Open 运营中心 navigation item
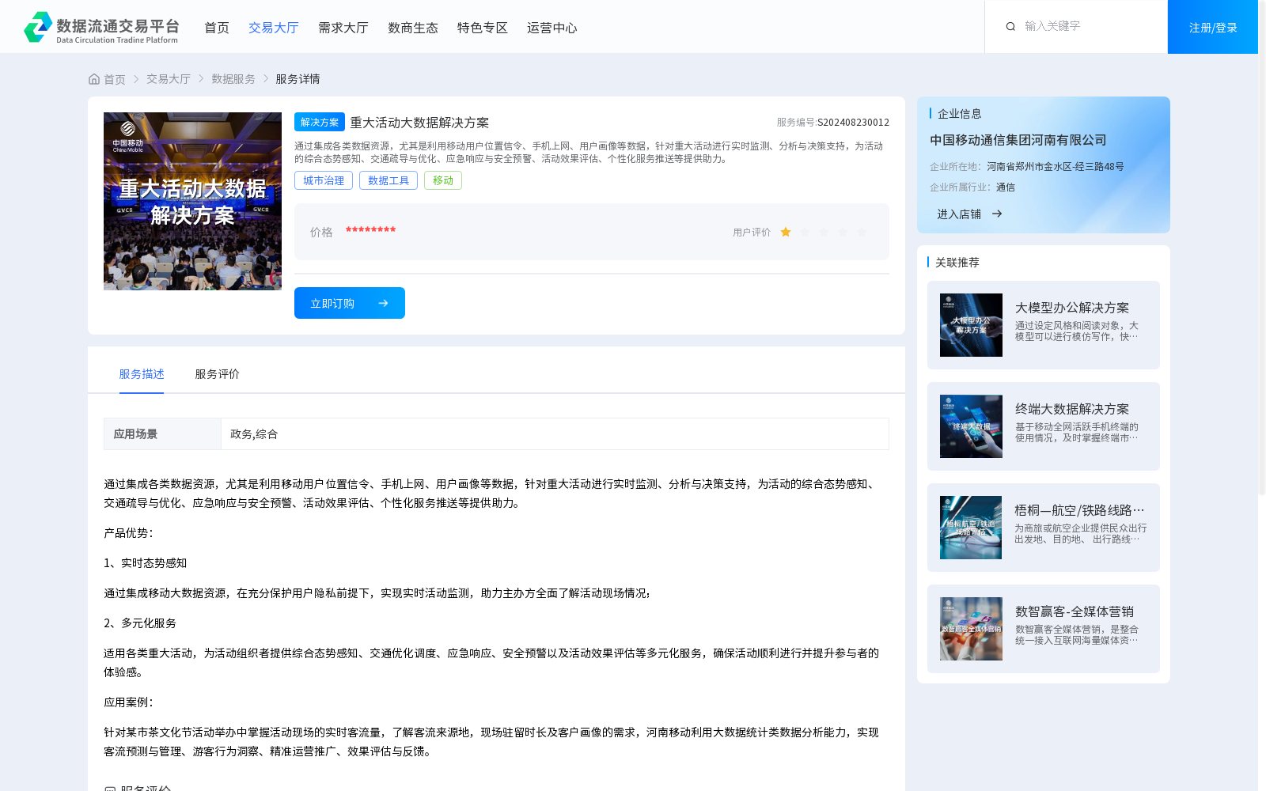This screenshot has height=791, width=1266. coord(552,28)
